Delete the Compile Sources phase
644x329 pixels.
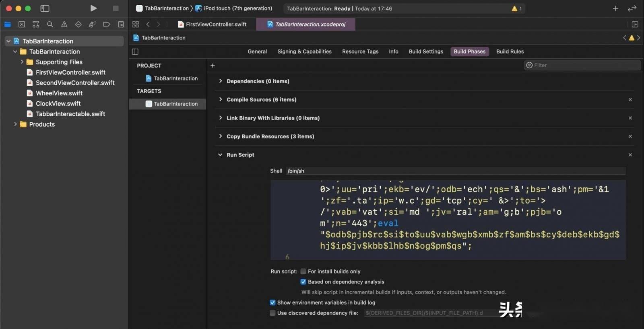click(630, 100)
